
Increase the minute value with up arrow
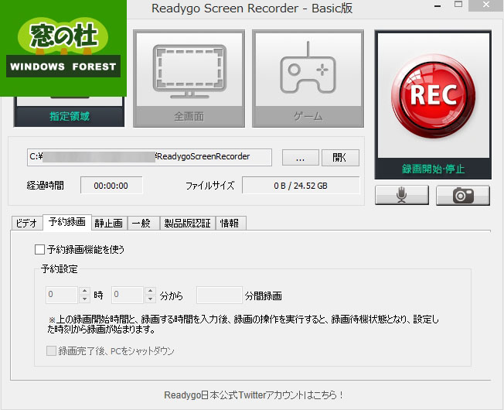(150, 291)
